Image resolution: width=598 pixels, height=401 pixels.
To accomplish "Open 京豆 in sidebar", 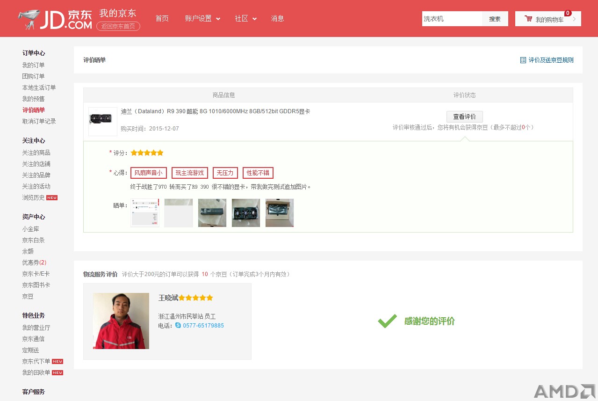I will 28,296.
